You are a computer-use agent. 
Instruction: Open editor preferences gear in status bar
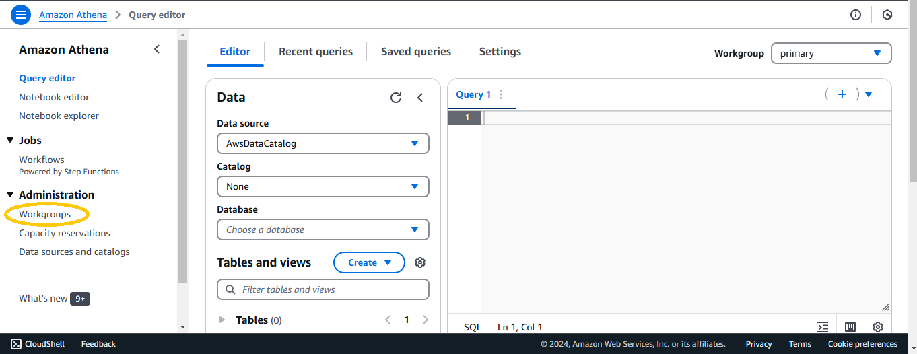878,327
